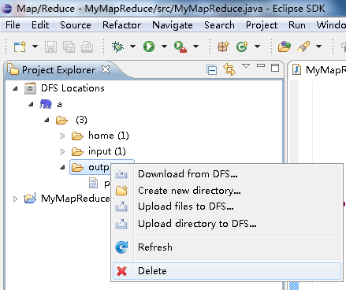Collapse the output folder node
Image resolution: width=346 pixels, height=290 pixels.
click(x=62, y=167)
